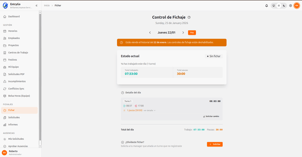This screenshot has width=302, height=157.
Task: Switch to system theme monitor icon
Action: pyautogui.click(x=273, y=6)
